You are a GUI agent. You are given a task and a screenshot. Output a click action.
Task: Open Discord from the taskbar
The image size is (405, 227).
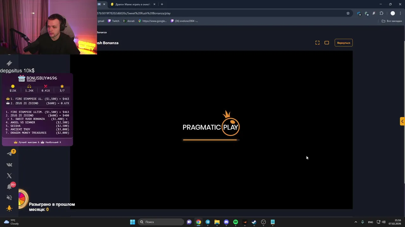point(226,222)
